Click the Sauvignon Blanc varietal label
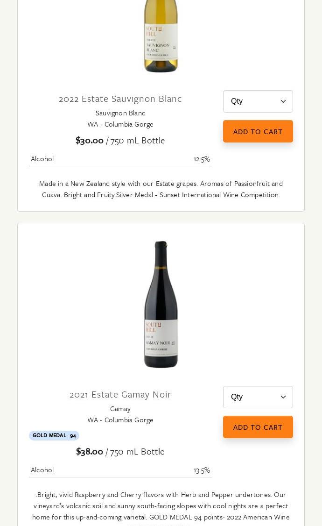 (120, 113)
